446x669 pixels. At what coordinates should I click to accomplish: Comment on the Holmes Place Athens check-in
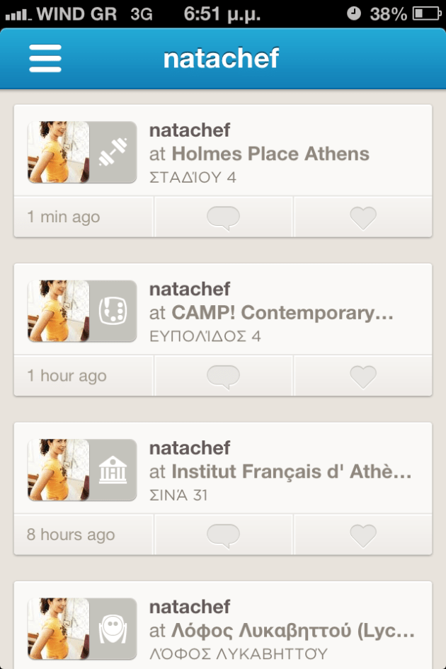coord(223,217)
